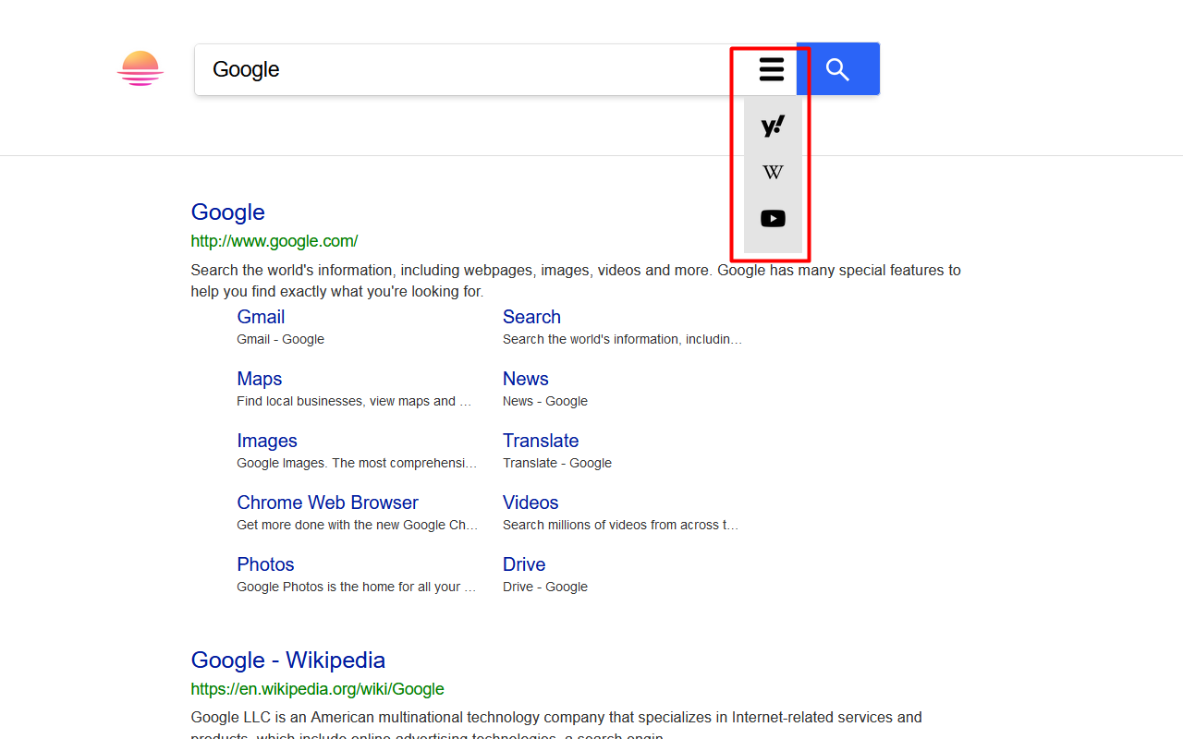The width and height of the screenshot is (1183, 739).
Task: Click the blue magnifier search button
Action: [838, 69]
